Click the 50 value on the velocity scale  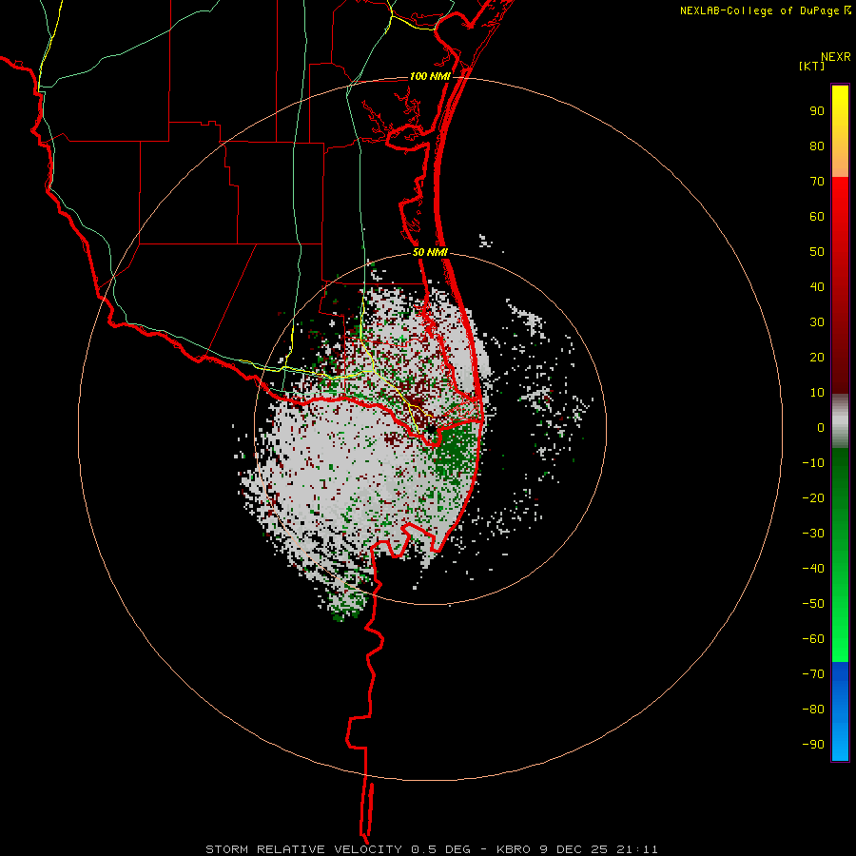tap(817, 252)
